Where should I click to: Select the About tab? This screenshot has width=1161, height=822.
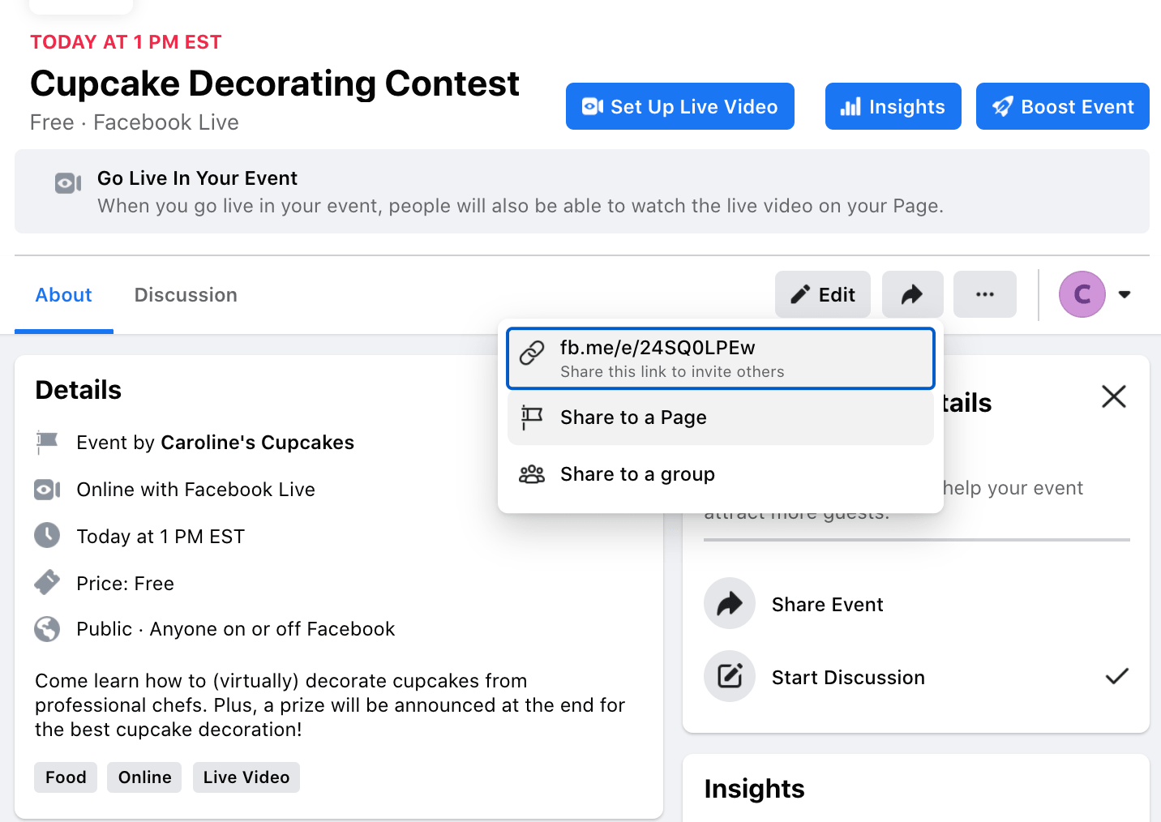(x=64, y=295)
